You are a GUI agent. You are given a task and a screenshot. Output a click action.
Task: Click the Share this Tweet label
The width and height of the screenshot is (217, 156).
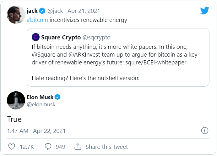(x=107, y=147)
